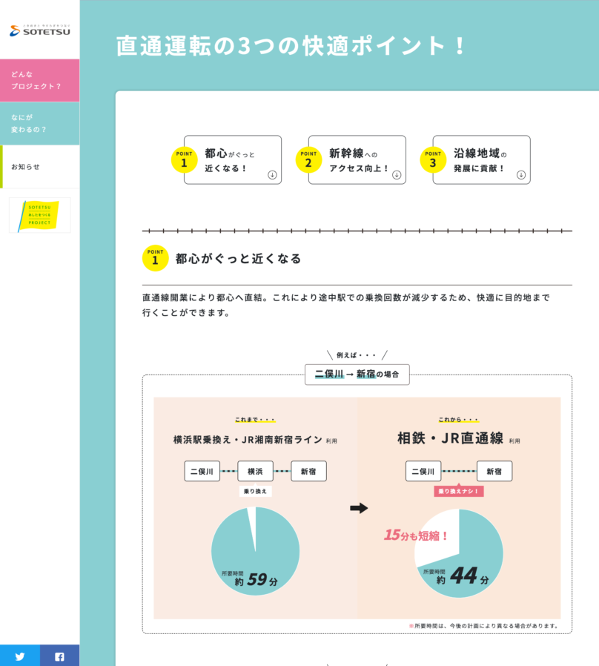The image size is (599, 666).
Task: Click the 新宿 station box in the left route
Action: [x=308, y=471]
